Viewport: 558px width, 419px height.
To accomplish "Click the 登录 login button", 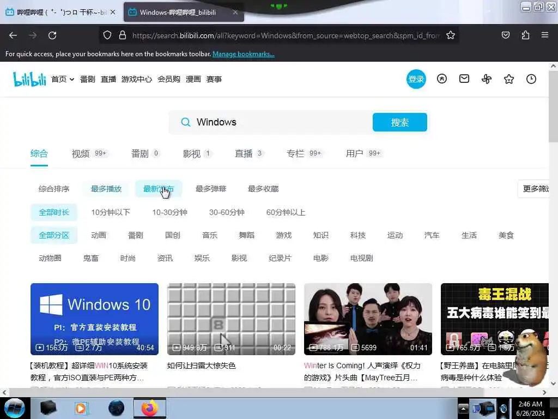I will (x=416, y=79).
